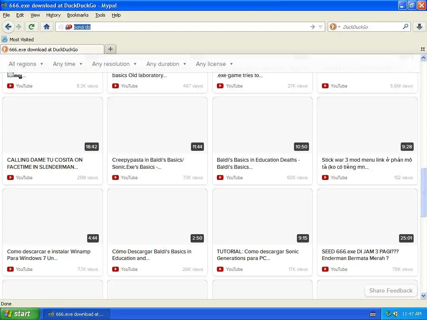
Task: Open the 18:42 video thumbnail
Action: click(x=53, y=125)
